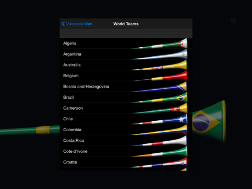Open the info icon
The height and width of the screenshot is (189, 252).
[233, 20]
